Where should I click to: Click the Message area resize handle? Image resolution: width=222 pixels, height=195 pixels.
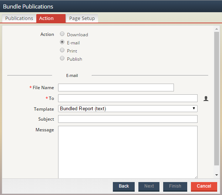(196, 177)
